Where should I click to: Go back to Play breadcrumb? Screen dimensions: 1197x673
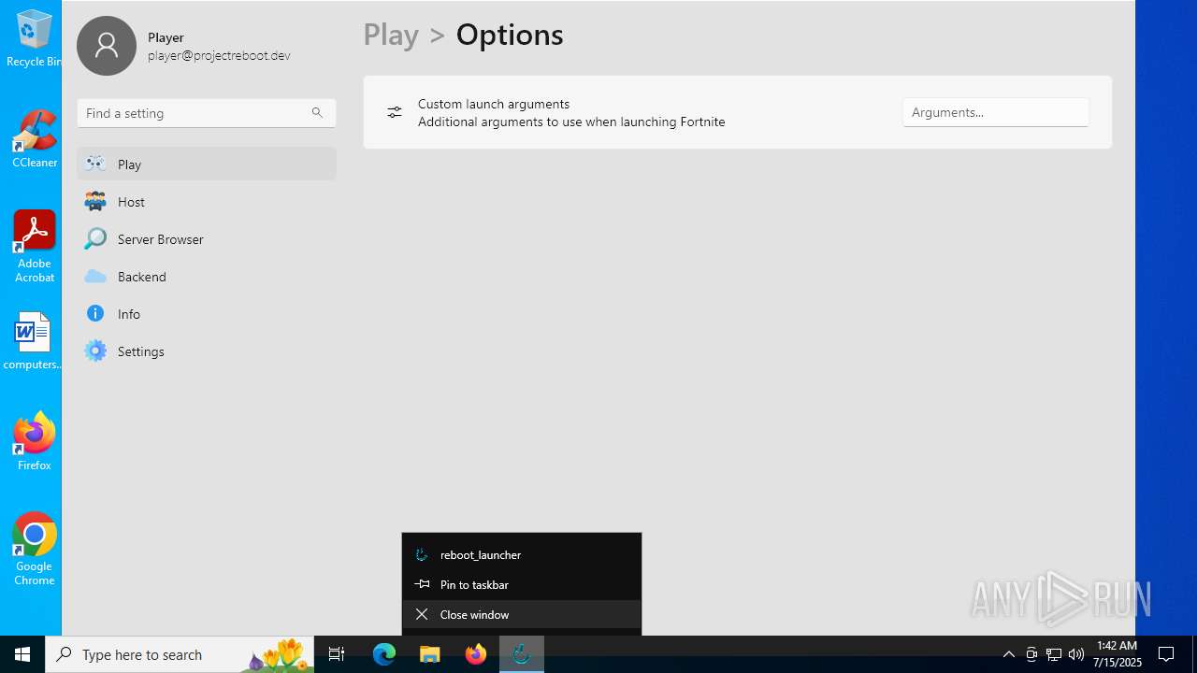coord(391,35)
